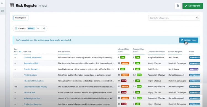Click the LOW inherent badge for Goodwill Impairment
This screenshot has width=207, height=107.
tap(123, 57)
